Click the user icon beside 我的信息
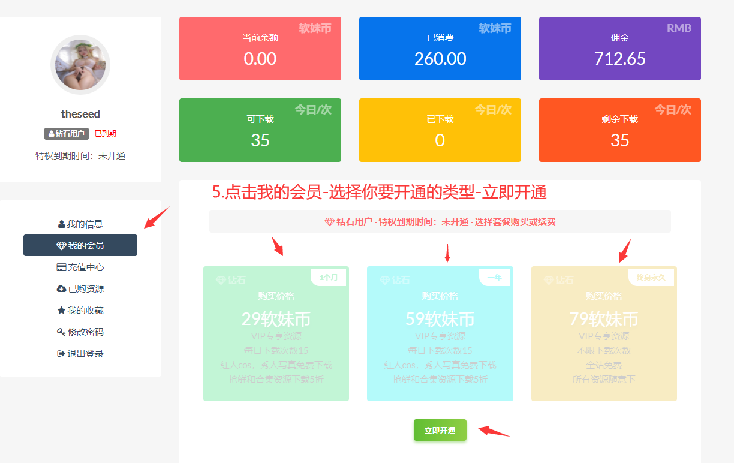Image resolution: width=734 pixels, height=463 pixels. [x=62, y=224]
